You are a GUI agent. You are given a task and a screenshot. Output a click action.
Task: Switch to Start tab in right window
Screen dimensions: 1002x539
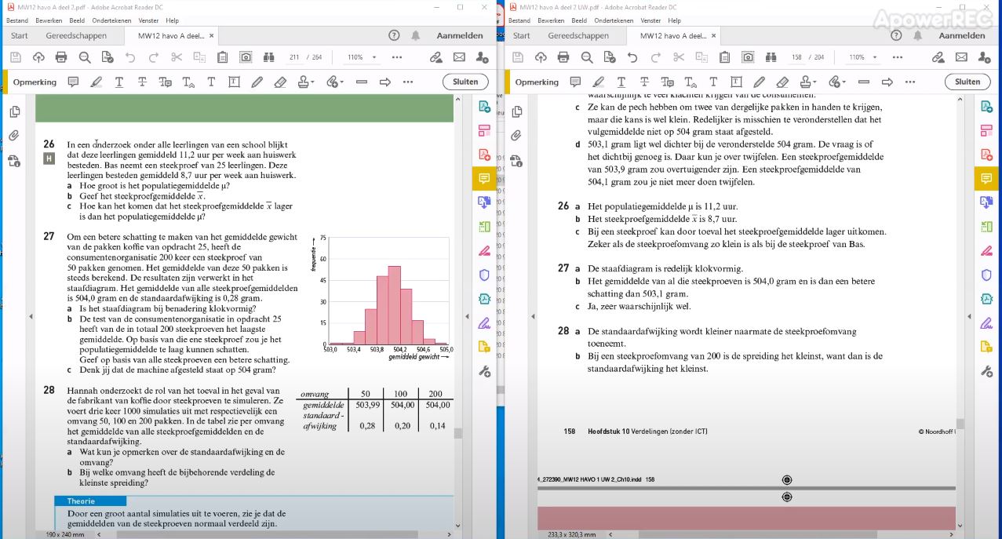[521, 35]
